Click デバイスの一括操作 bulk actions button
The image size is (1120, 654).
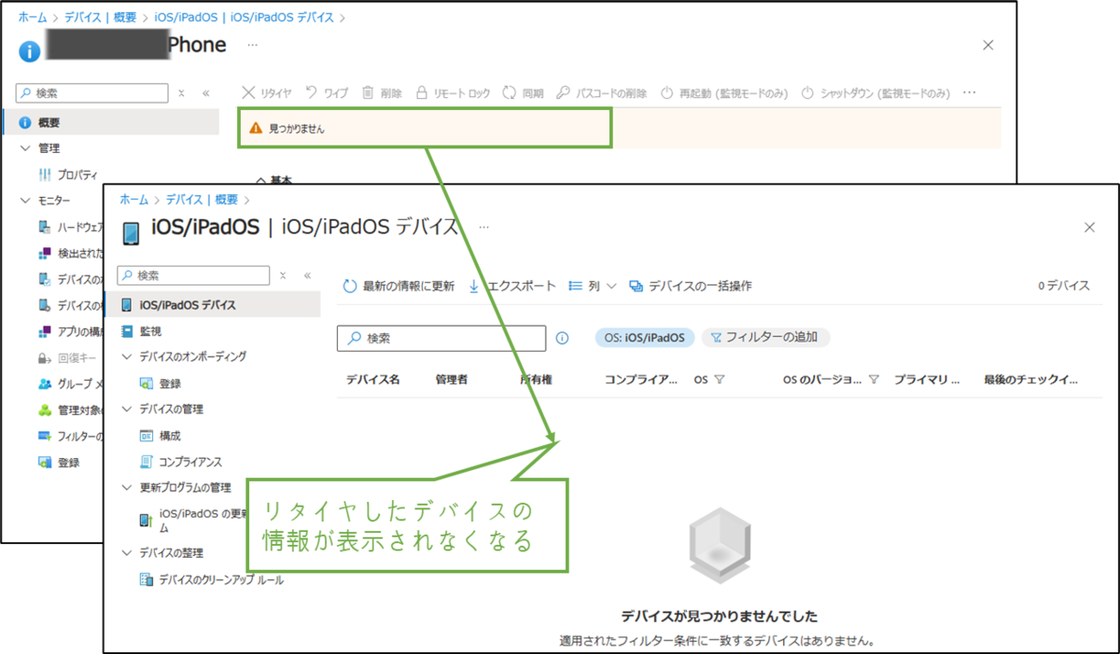(x=691, y=286)
